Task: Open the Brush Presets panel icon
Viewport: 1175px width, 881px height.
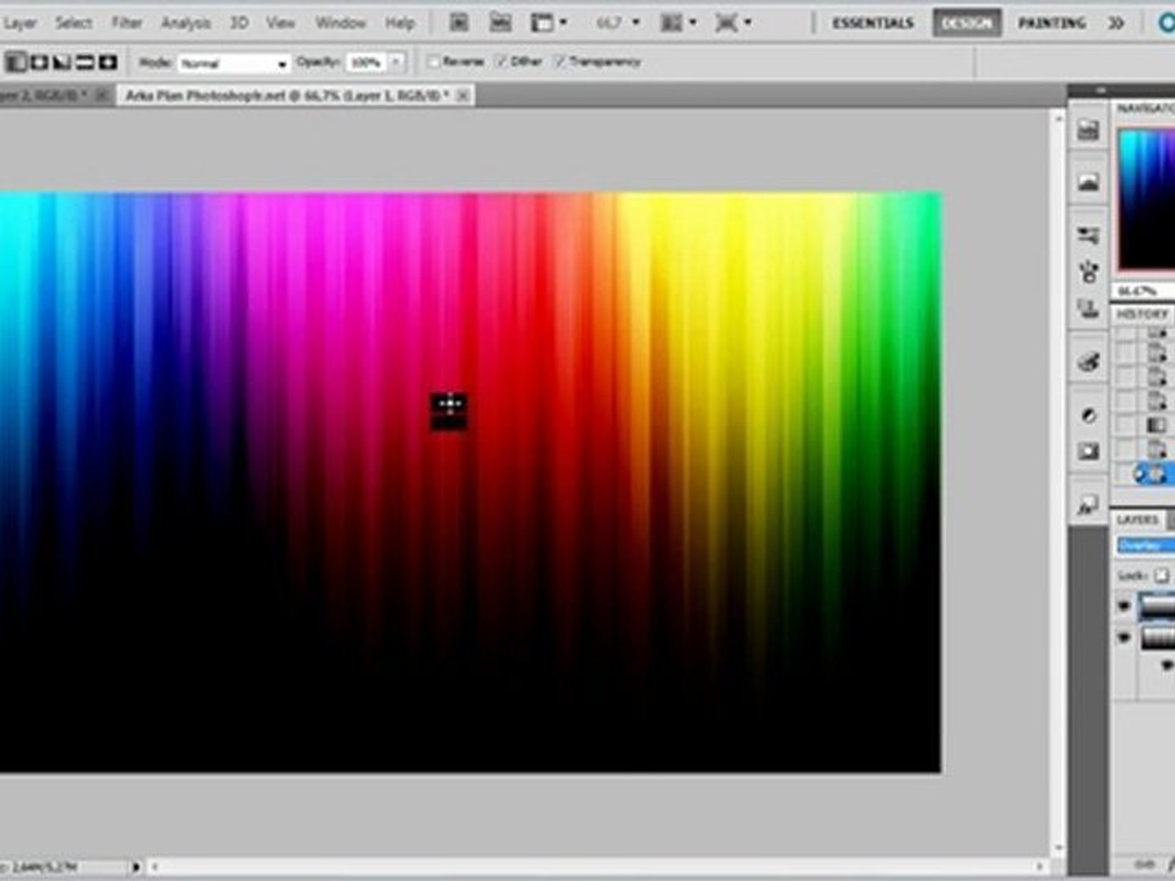Action: click(1088, 236)
